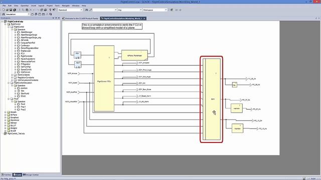Expand the liblinear library node
This screenshot has width=321, height=180.
pyautogui.click(x=6, y=123)
